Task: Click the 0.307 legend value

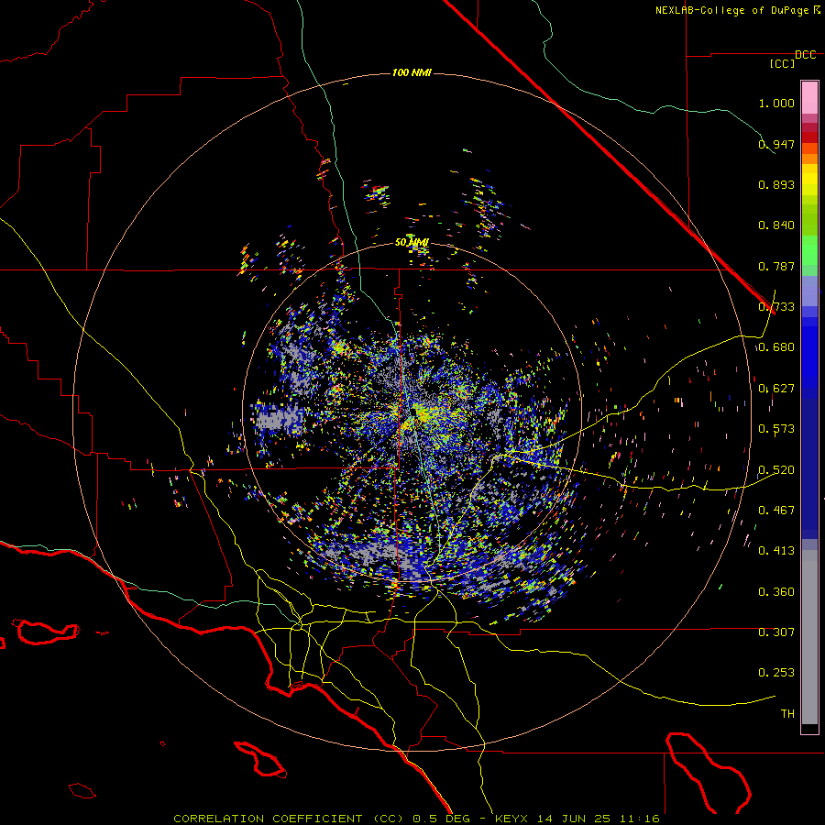Action: (776, 632)
